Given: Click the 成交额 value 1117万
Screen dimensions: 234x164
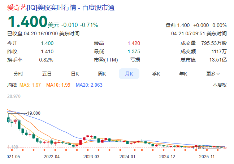Looking at the screenshot, I should (219, 51).
